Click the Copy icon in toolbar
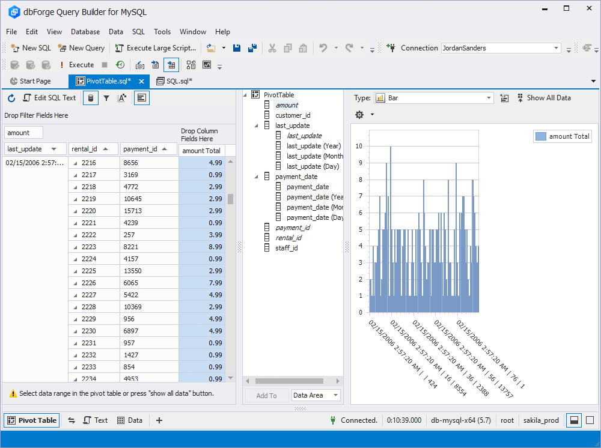Screen dimensions: 601x448 tap(288, 48)
